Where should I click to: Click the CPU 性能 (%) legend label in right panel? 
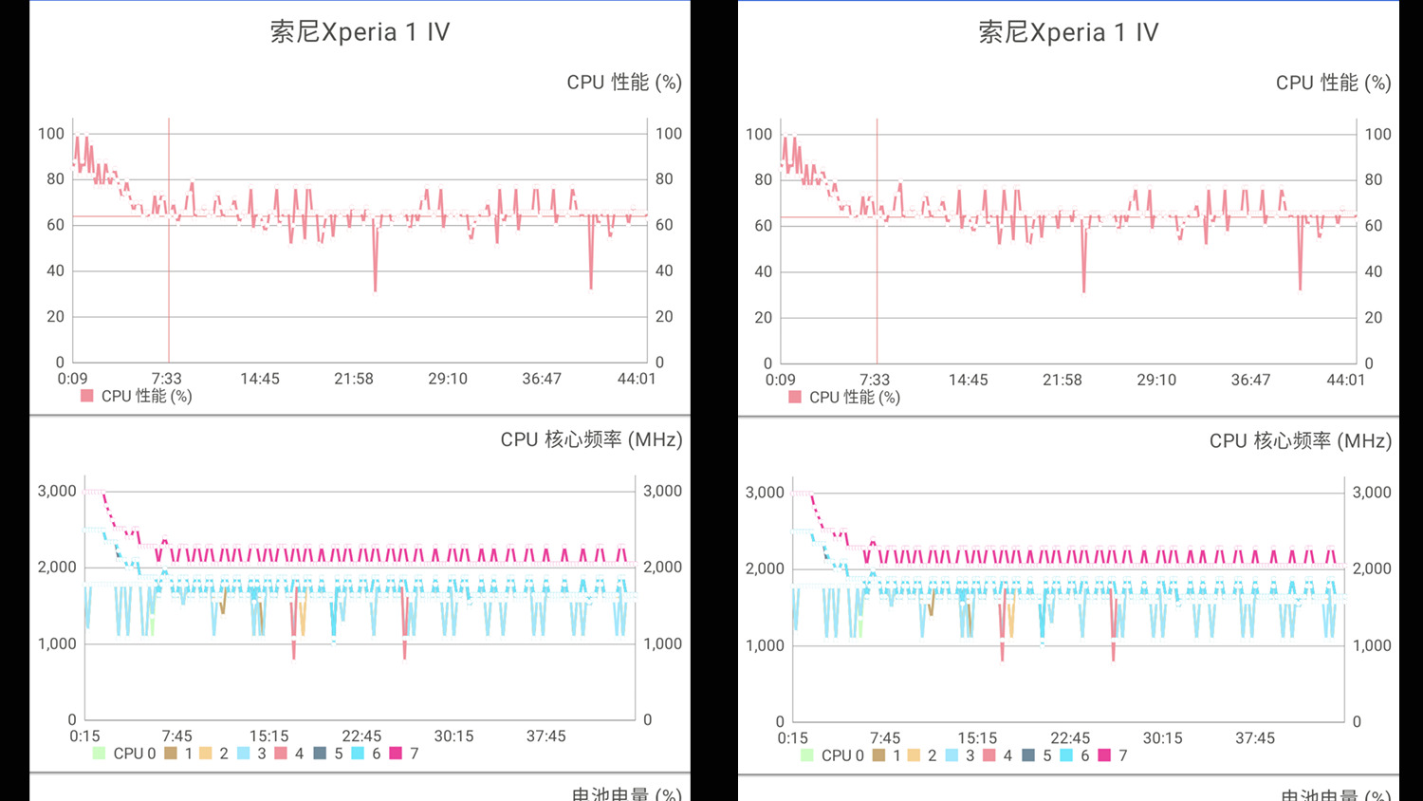855,398
